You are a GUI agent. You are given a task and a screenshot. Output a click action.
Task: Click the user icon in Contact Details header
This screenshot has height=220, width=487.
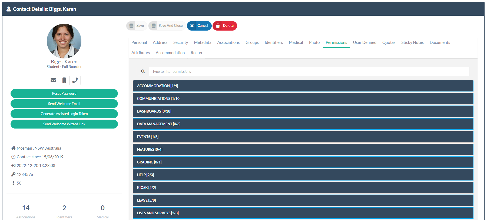click(x=9, y=9)
